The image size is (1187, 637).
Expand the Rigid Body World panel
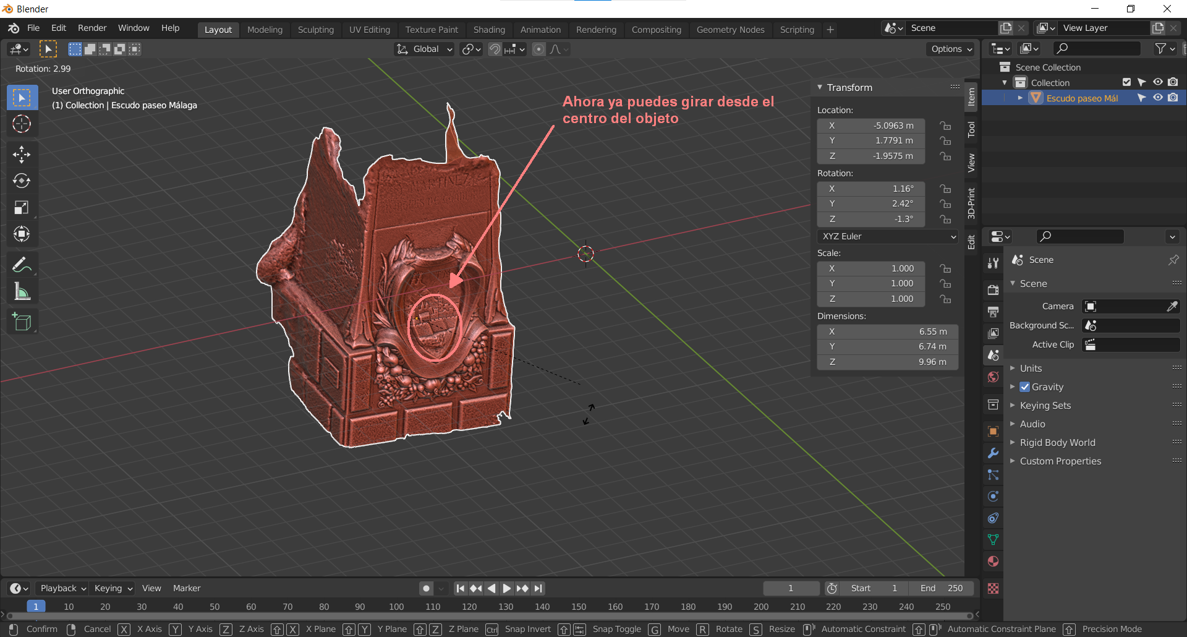(x=1057, y=442)
